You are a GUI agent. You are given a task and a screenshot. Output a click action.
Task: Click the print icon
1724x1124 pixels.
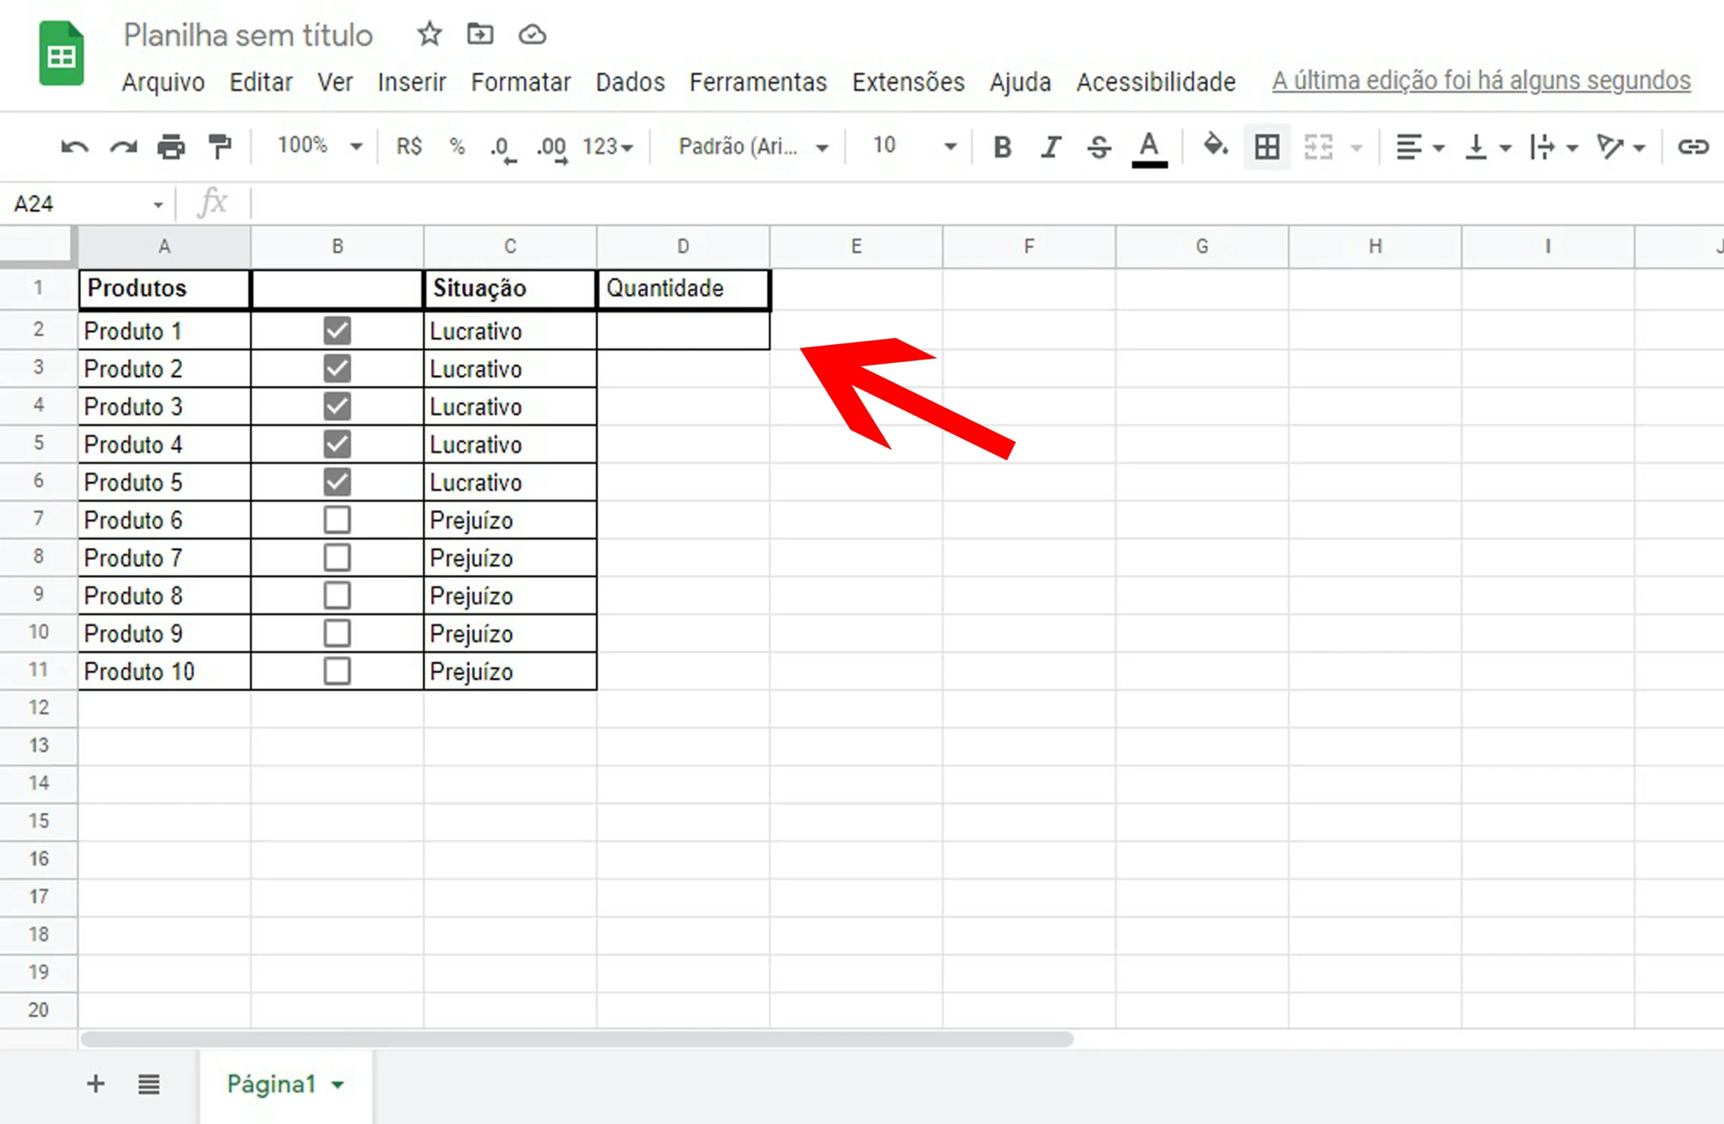point(171,147)
